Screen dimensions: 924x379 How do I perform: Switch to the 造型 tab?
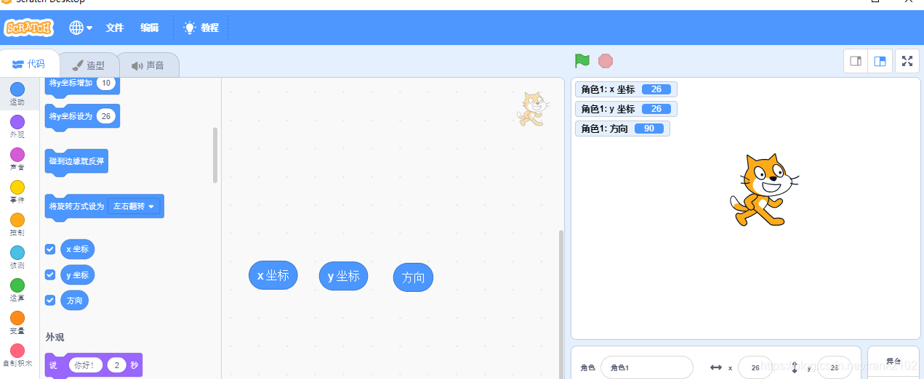[88, 65]
